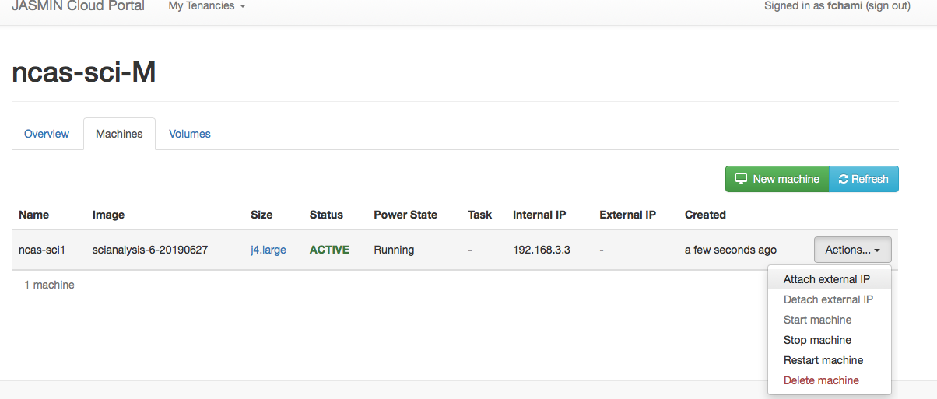Click the refresh arrows icon
This screenshot has width=937, height=399.
[x=844, y=179]
